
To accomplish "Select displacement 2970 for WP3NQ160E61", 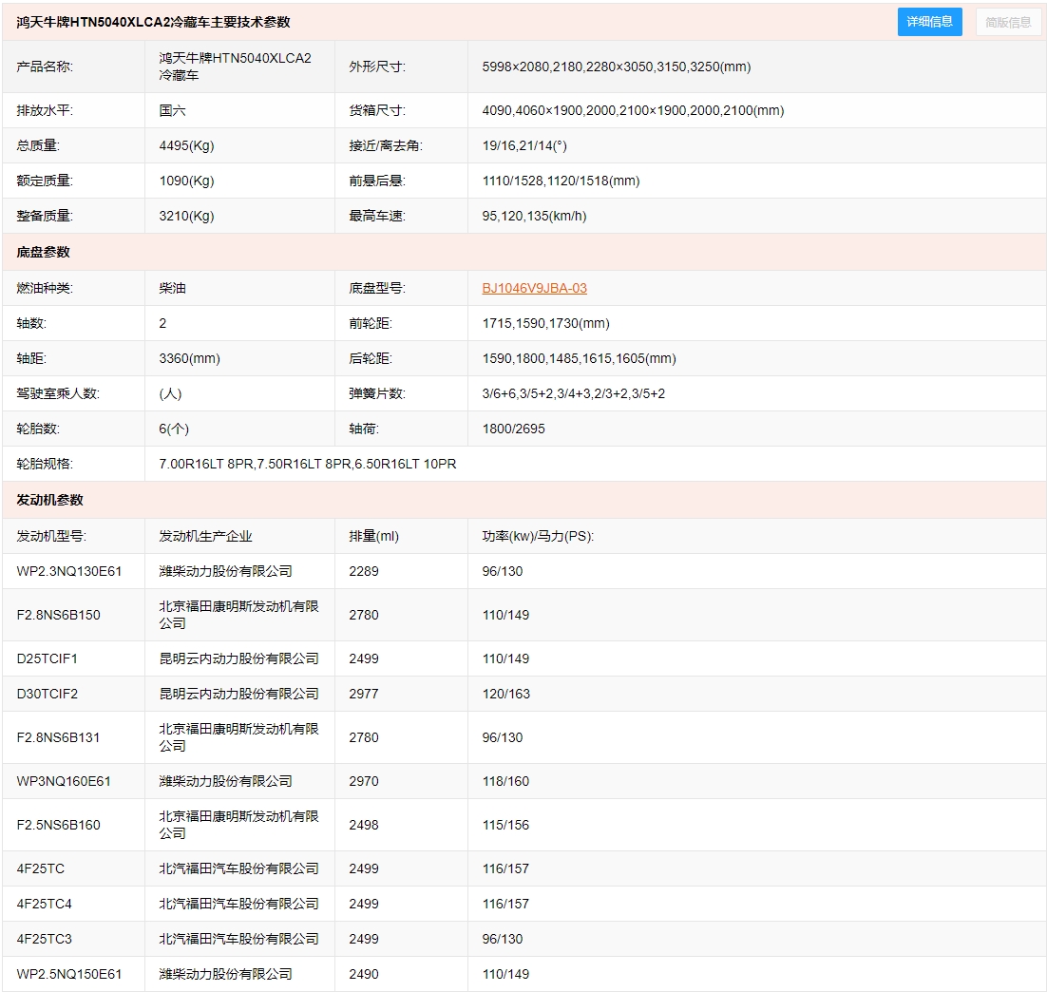I will [364, 781].
